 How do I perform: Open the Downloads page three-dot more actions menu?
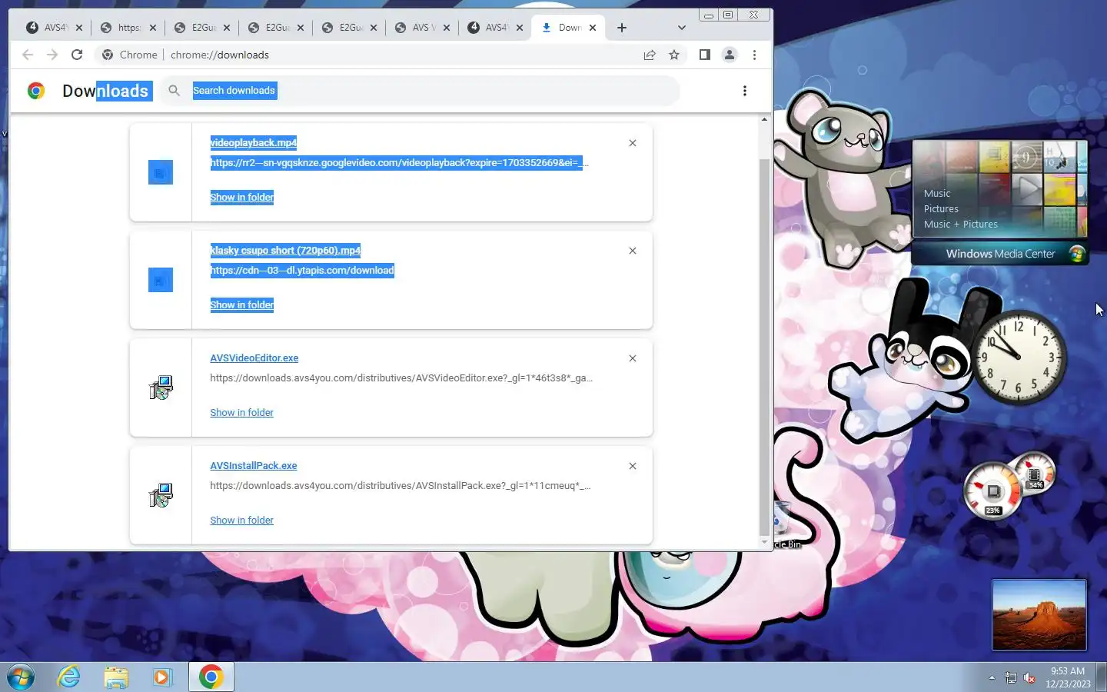pos(744,91)
